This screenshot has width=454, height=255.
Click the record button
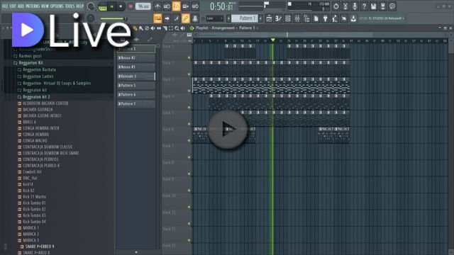[x=131, y=6]
